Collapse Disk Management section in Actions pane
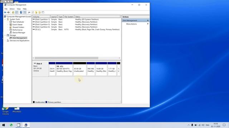 pos(148,21)
